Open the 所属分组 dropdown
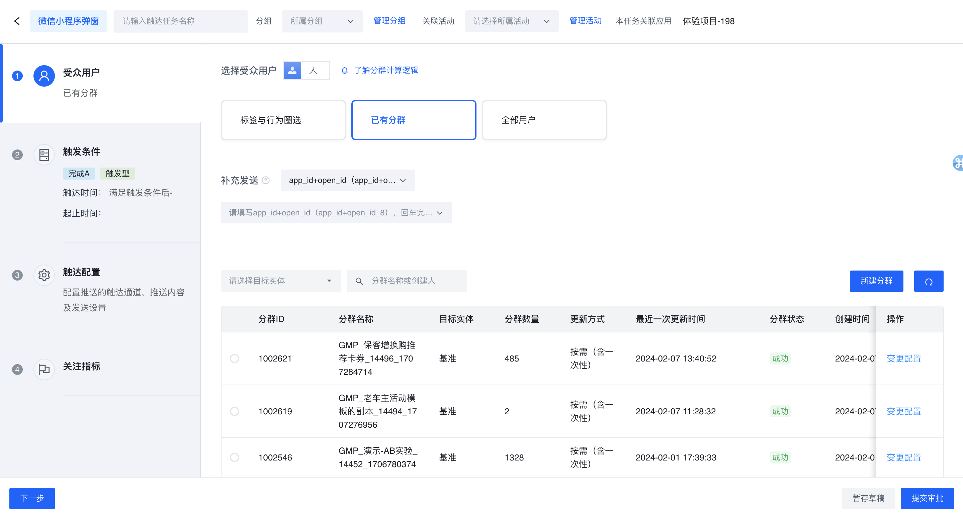 pyautogui.click(x=322, y=21)
